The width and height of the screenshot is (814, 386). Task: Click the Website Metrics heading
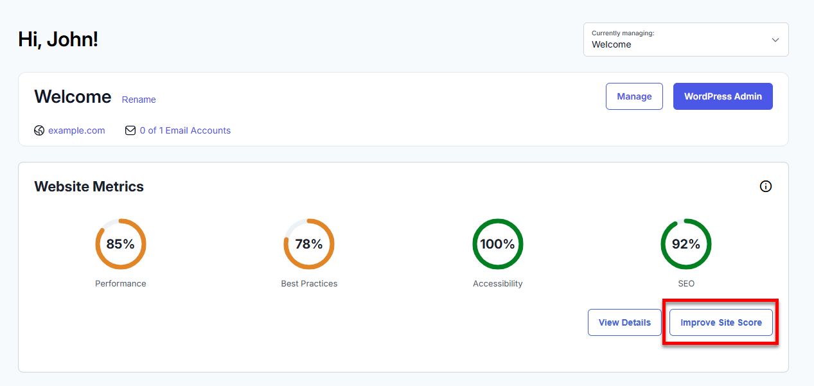coord(89,186)
